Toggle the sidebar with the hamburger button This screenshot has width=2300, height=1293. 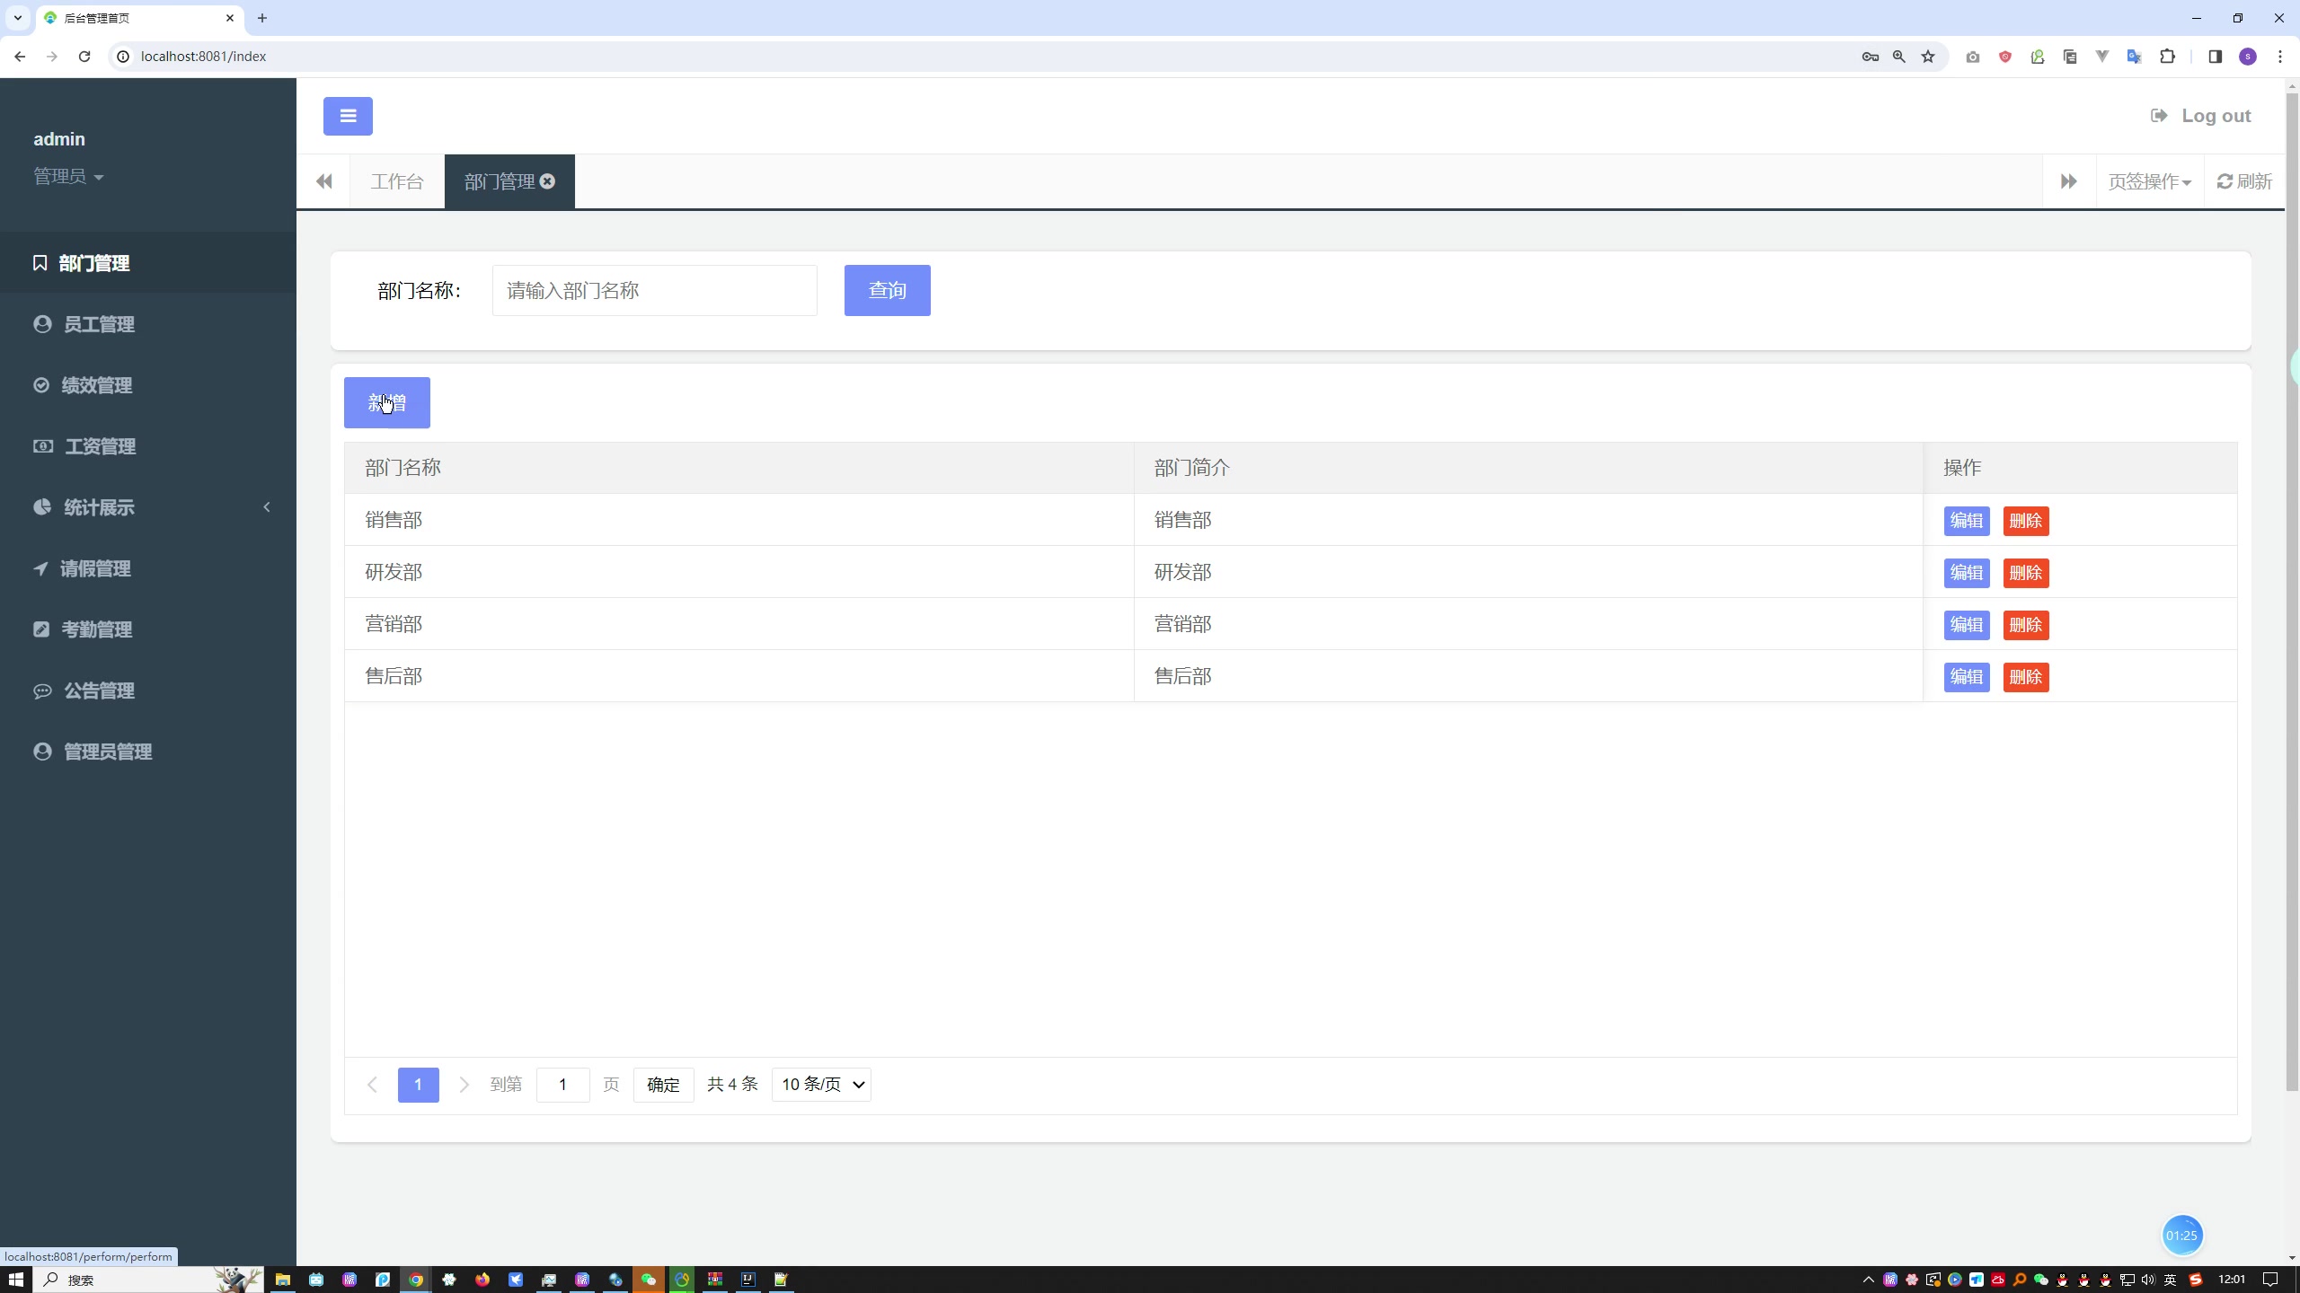tap(348, 116)
